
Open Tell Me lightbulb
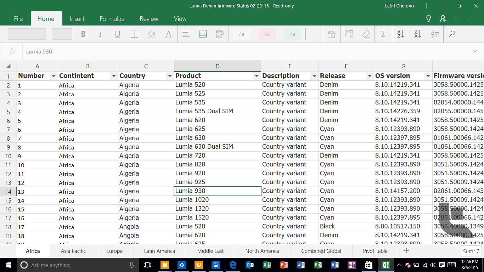coord(428,19)
